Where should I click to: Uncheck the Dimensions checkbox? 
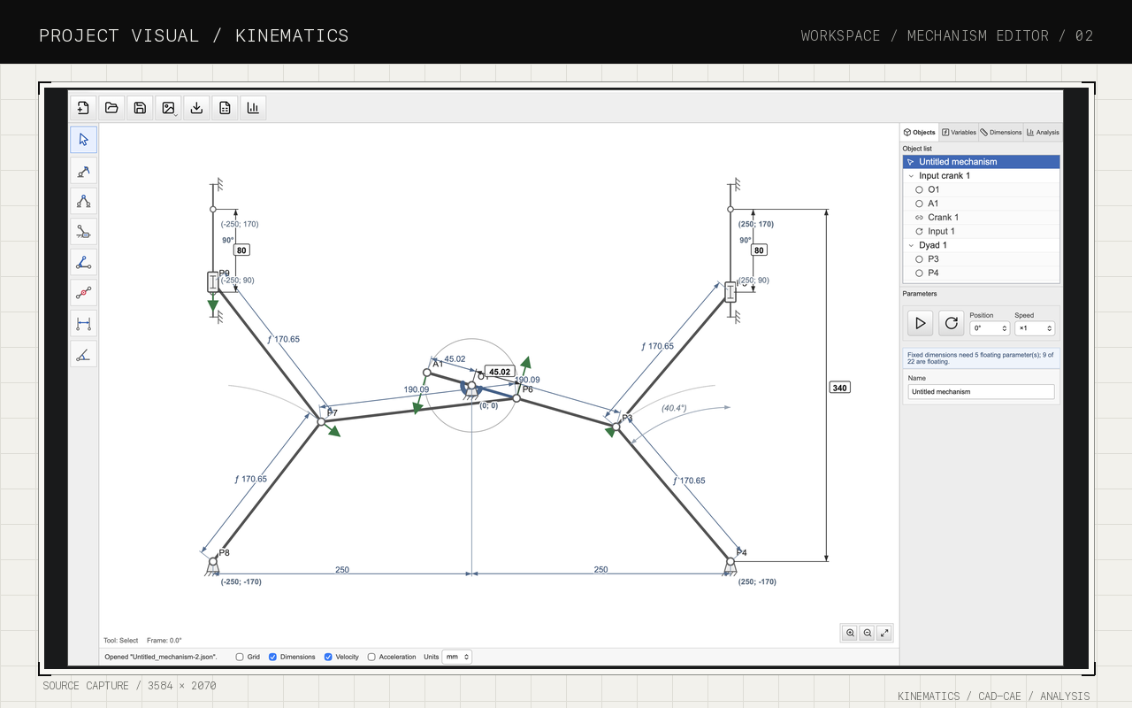click(x=273, y=657)
